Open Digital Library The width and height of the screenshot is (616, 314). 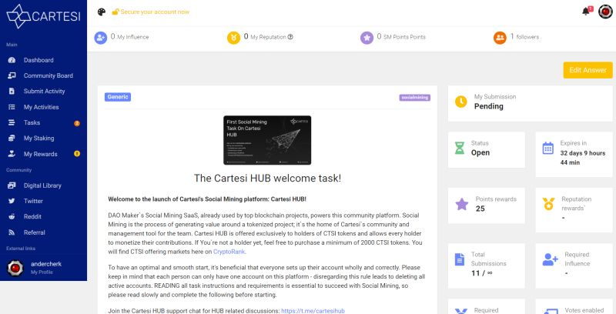43,185
